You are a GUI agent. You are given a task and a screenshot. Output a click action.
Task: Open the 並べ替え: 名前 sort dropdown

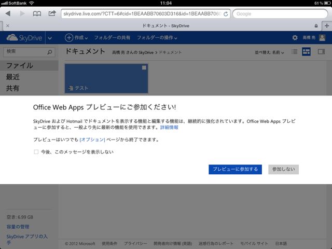coord(269,52)
